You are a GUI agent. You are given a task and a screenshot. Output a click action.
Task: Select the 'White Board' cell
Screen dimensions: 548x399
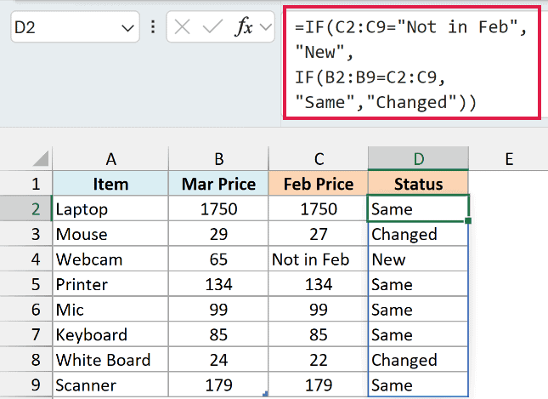coord(110,360)
